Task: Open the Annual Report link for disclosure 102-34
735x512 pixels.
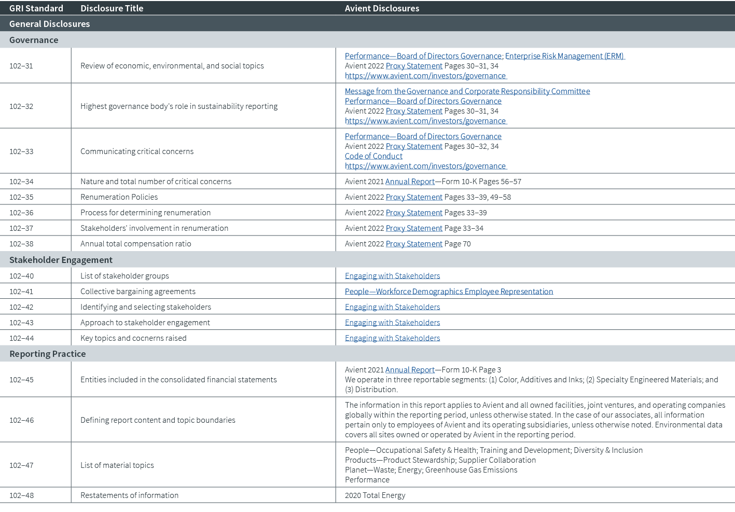Action: point(409,181)
